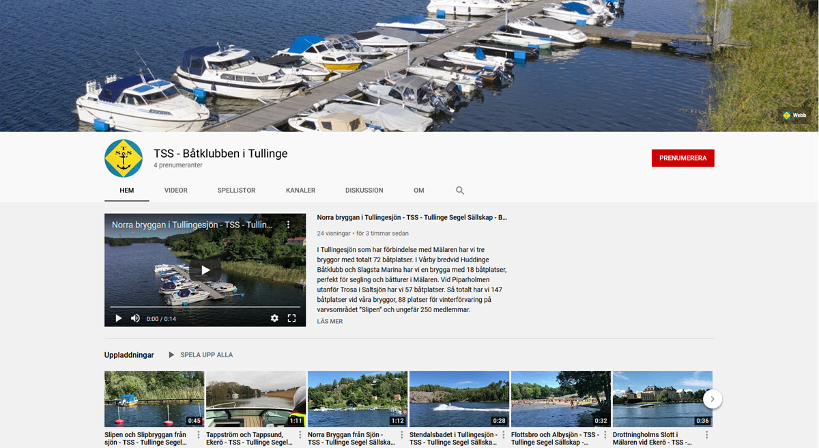Image resolution: width=819 pixels, height=448 pixels.
Task: Open the SPELLISTOR tab
Action: 237,191
